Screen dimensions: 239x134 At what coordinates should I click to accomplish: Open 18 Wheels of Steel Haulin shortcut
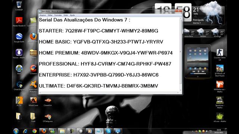click(x=220, y=70)
